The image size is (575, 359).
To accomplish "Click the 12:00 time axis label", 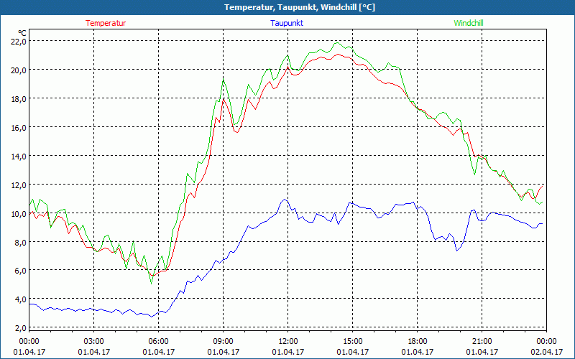I will tap(288, 342).
